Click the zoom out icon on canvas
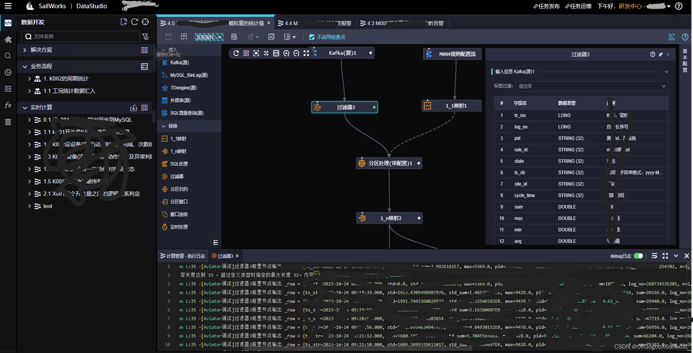This screenshot has width=693, height=353. [296, 53]
